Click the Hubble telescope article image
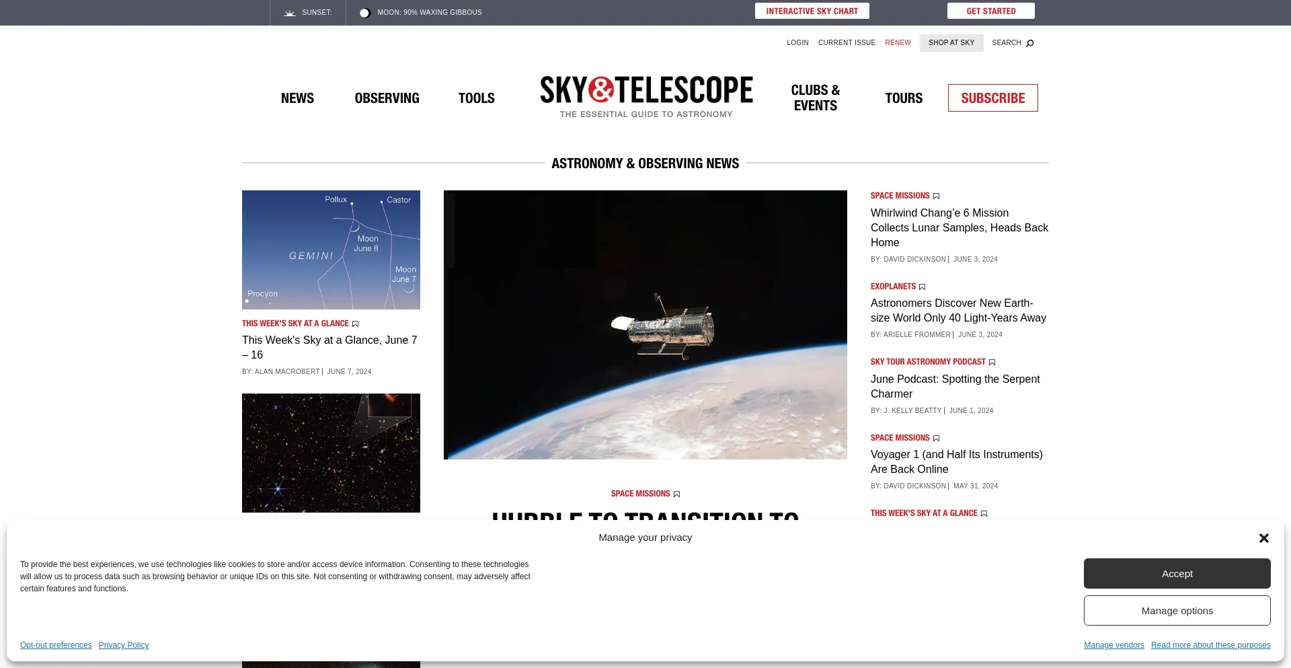The height and width of the screenshot is (668, 1291). point(645,324)
